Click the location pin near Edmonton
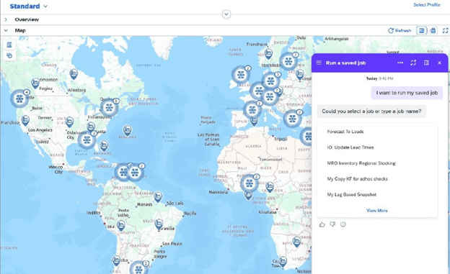This screenshot has height=274, width=450. pyautogui.click(x=35, y=83)
